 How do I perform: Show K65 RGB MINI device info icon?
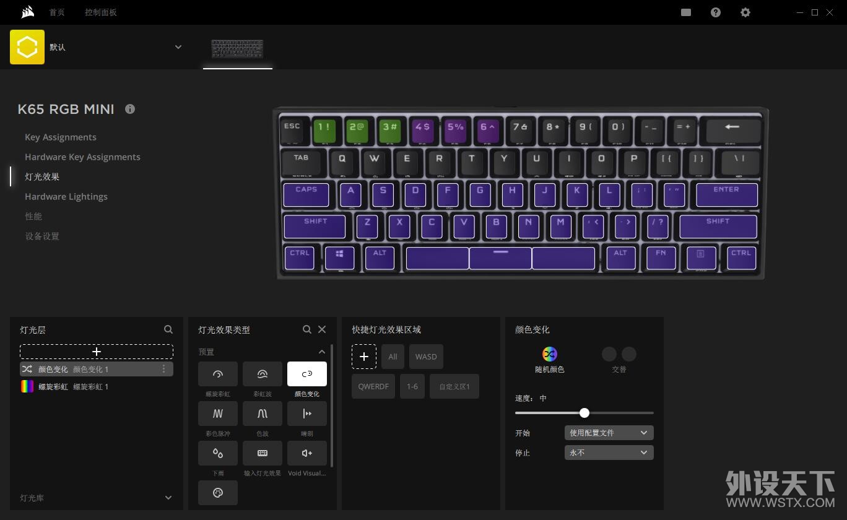pyautogui.click(x=130, y=109)
